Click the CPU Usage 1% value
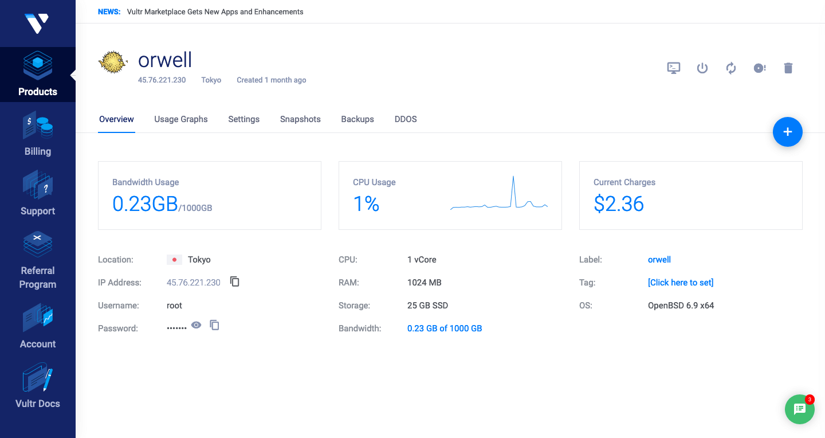 click(x=366, y=204)
